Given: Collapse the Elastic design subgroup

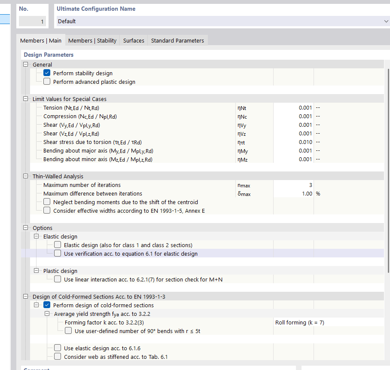Looking at the screenshot, I should pos(37,236).
